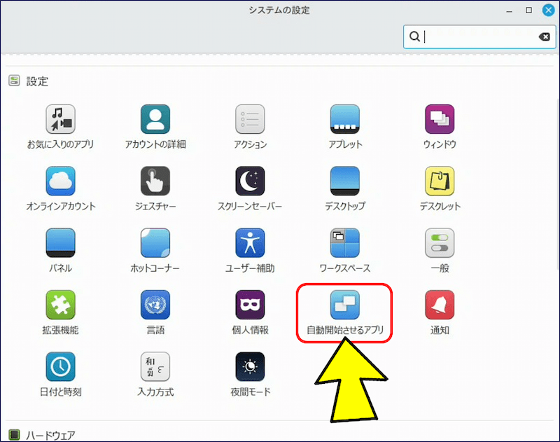Open 夜間モード night mode settings

250,366
